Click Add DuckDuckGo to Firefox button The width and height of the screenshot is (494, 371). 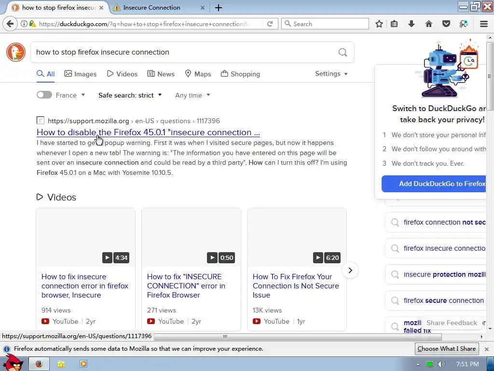tap(435, 184)
